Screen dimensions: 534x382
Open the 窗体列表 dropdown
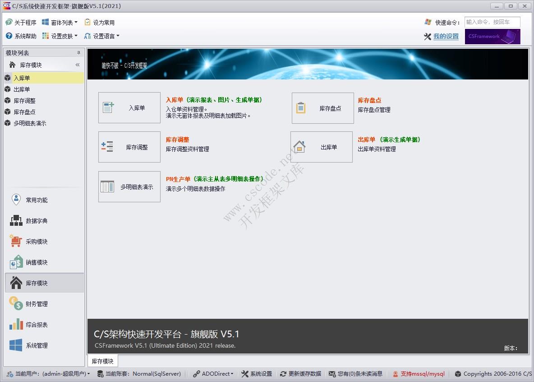pyautogui.click(x=60, y=21)
